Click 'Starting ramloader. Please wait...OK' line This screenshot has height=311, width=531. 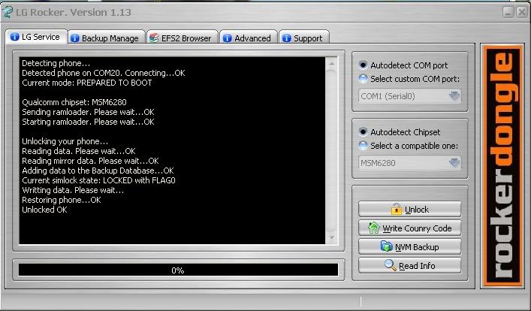pos(88,122)
